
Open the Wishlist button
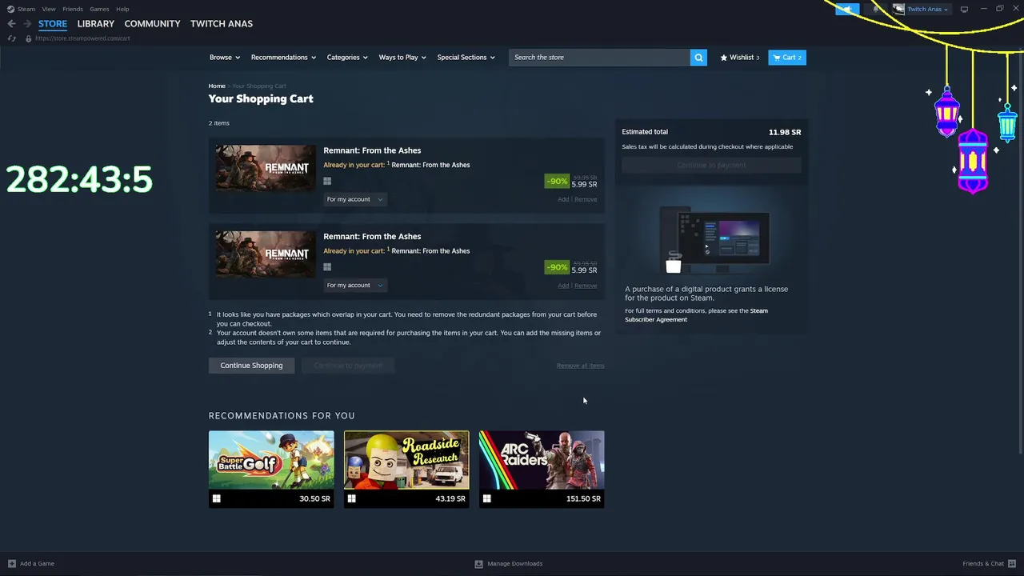pyautogui.click(x=739, y=58)
